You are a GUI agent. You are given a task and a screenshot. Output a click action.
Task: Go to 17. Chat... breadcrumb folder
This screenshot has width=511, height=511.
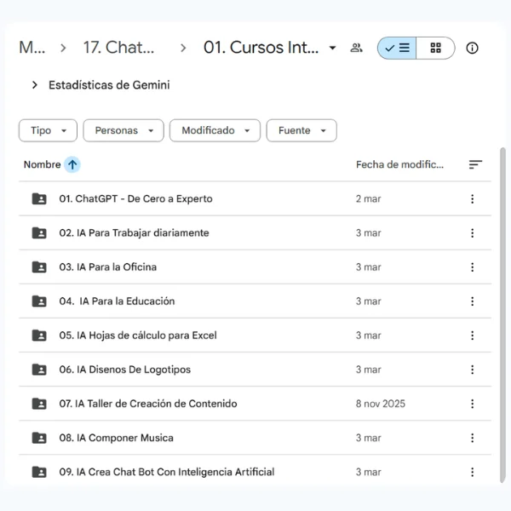pos(118,48)
